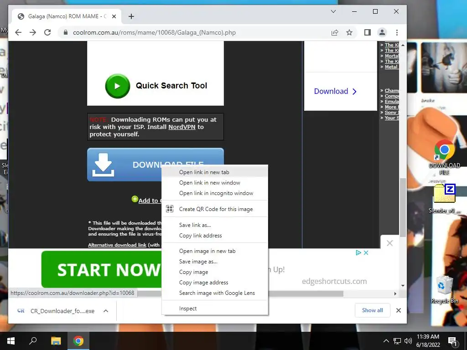Click the share page icon in address bar
This screenshot has width=467, height=350.
click(x=335, y=32)
